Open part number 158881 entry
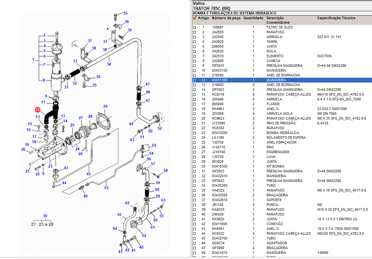The width and height of the screenshot is (372, 259). (x=217, y=27)
